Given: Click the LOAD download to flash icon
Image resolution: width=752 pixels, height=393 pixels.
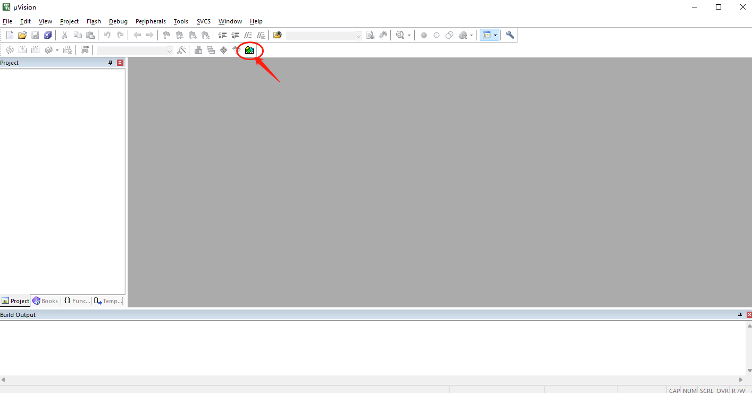Looking at the screenshot, I should pos(85,50).
